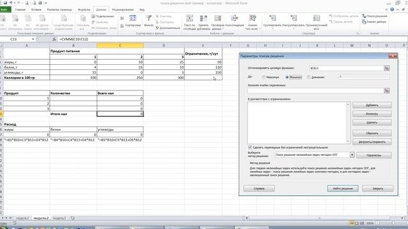Click objective cell input field
The width and height of the screenshot is (408, 229).
click(x=346, y=68)
